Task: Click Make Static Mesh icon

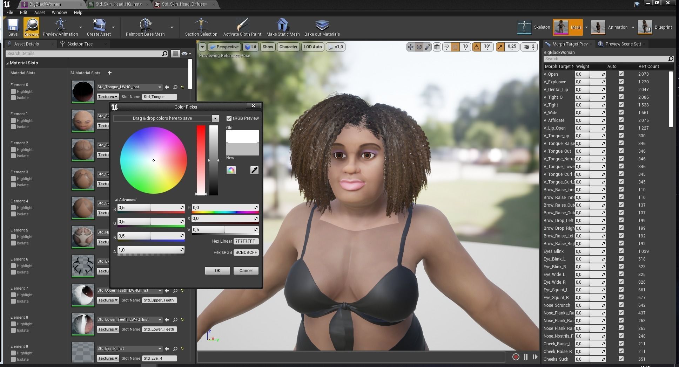Action: [x=283, y=27]
